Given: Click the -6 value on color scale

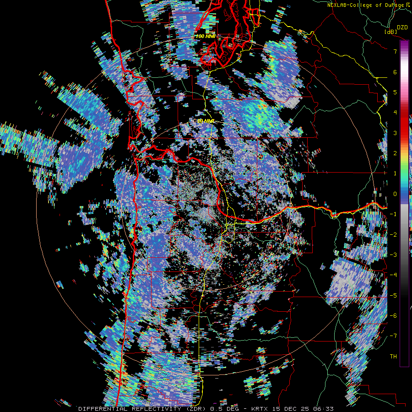Looking at the screenshot, I should tap(393, 316).
